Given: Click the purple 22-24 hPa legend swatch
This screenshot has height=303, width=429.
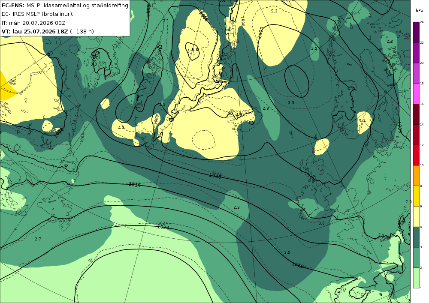Looking at the screenshot, I should point(417,32).
